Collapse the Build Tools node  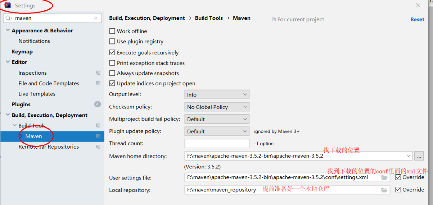click(14, 126)
